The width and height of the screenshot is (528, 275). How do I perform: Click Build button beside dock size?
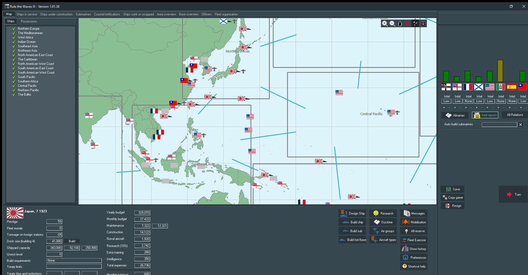[72, 241]
